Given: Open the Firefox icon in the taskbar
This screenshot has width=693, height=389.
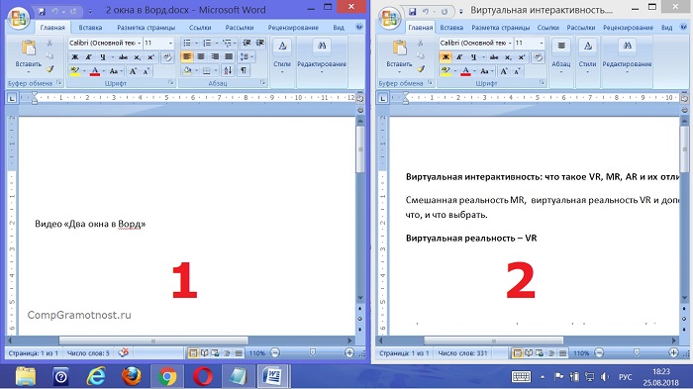Looking at the screenshot, I should click(x=132, y=376).
